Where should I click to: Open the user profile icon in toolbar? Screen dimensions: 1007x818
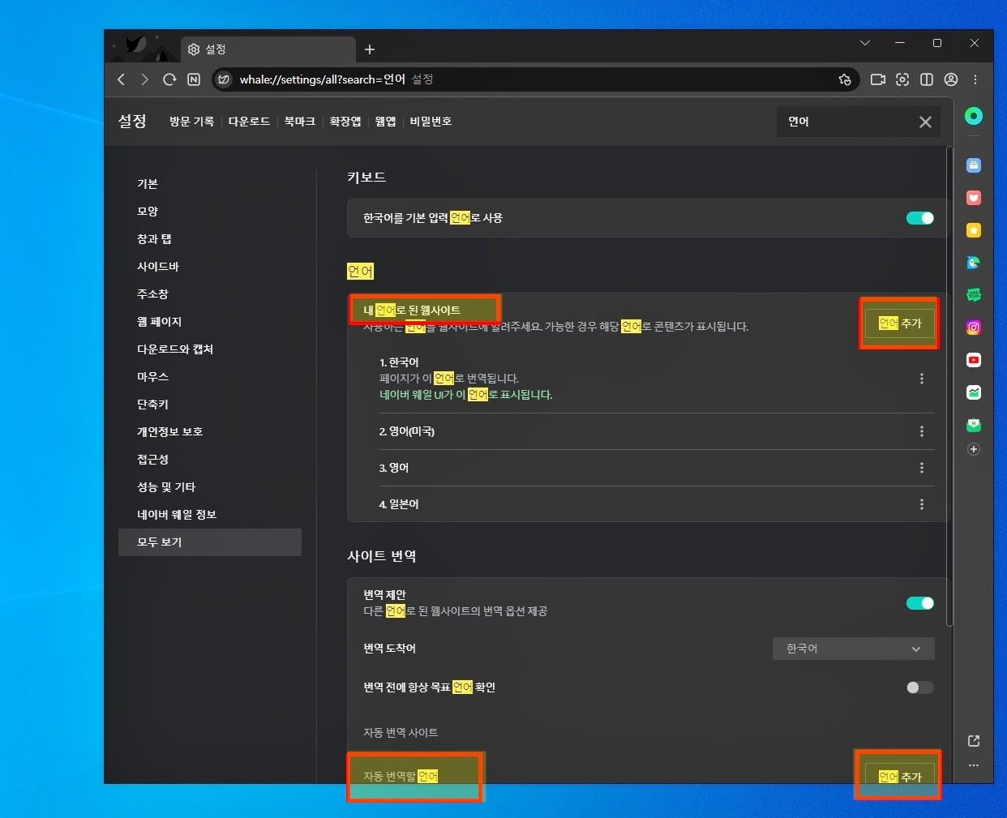[x=951, y=79]
